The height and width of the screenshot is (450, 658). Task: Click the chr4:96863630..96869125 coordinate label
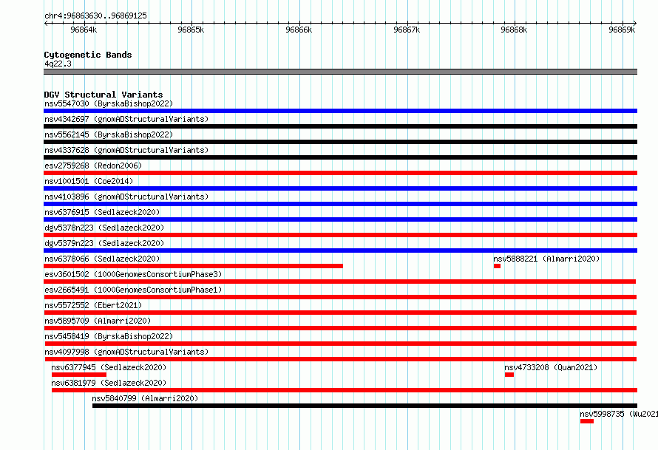point(95,16)
